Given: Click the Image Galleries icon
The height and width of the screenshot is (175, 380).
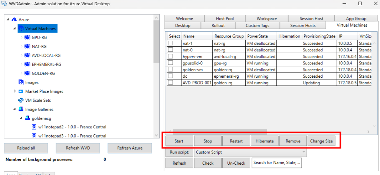Looking at the screenshot, I should [21, 109].
